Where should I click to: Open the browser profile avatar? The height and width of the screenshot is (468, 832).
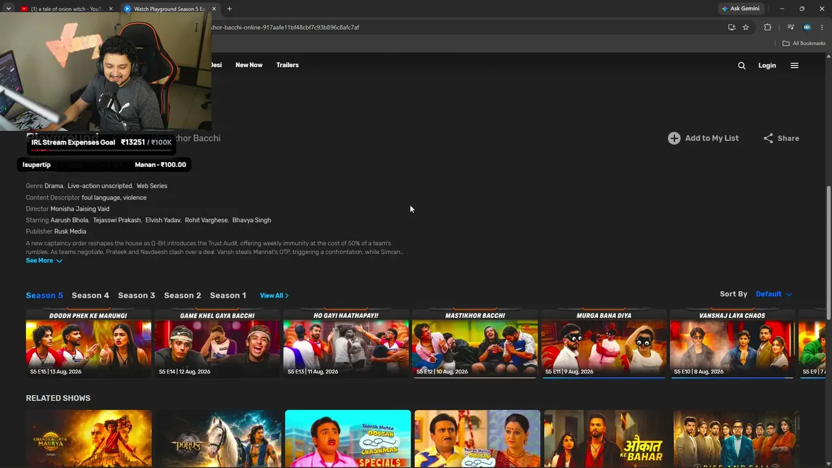pos(807,27)
